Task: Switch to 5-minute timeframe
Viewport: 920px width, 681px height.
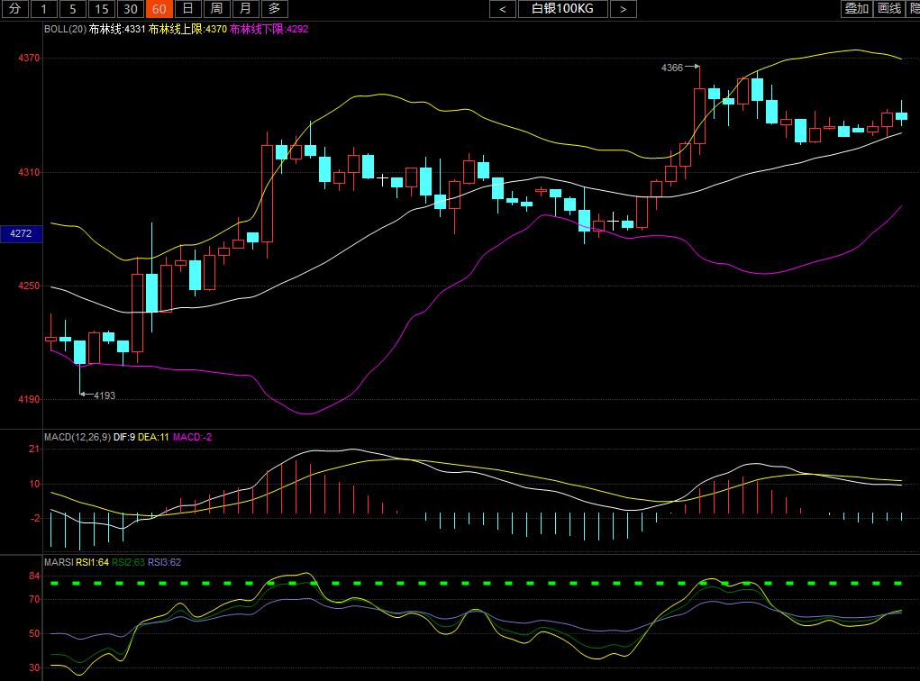Action: 73,9
